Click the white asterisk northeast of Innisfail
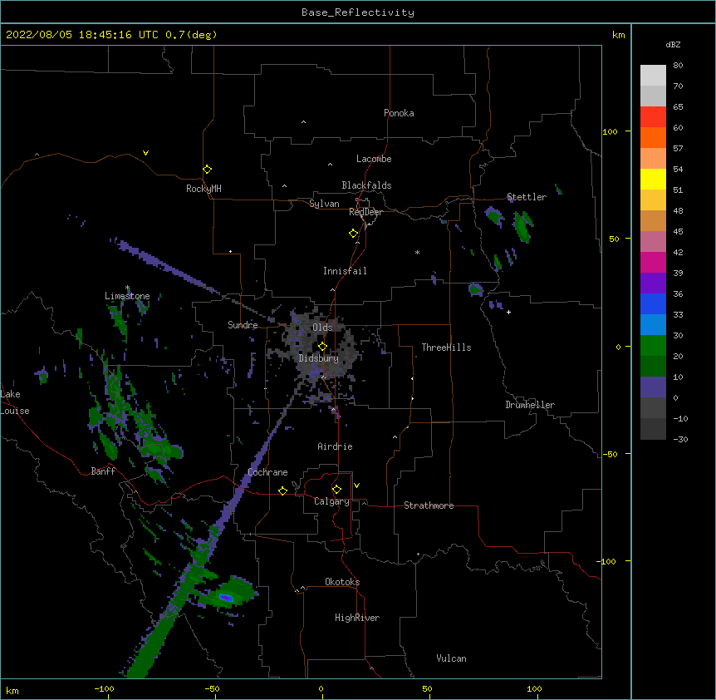The width and height of the screenshot is (716, 700). pyautogui.click(x=417, y=252)
